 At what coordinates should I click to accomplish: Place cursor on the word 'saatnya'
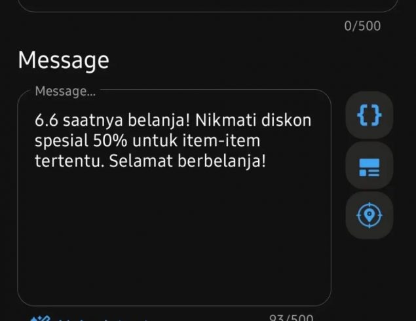(x=93, y=121)
